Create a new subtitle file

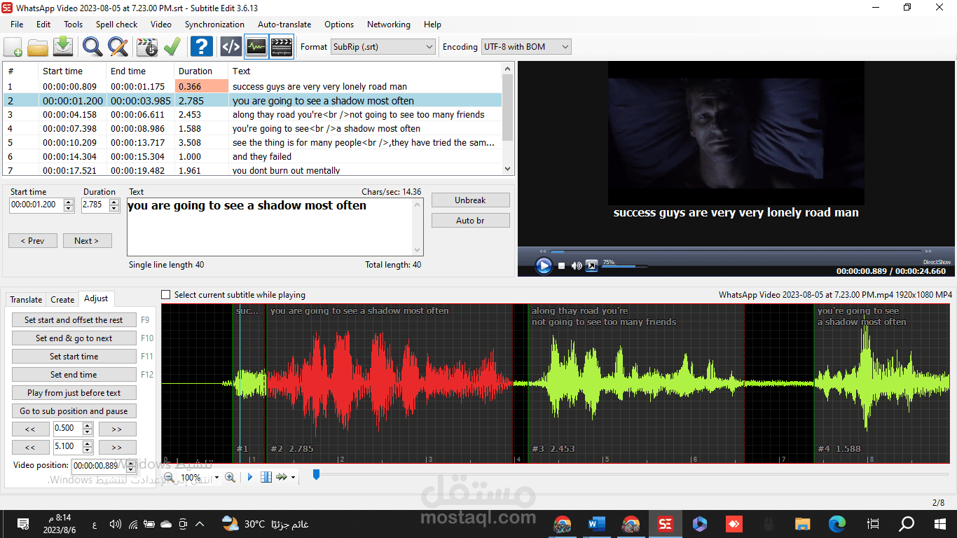pos(13,47)
